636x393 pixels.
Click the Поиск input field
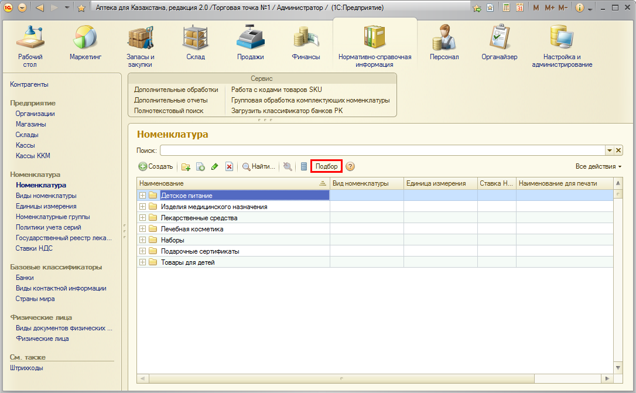[382, 151]
